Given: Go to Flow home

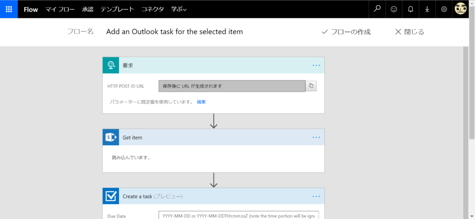Looking at the screenshot, I should tap(31, 9).
